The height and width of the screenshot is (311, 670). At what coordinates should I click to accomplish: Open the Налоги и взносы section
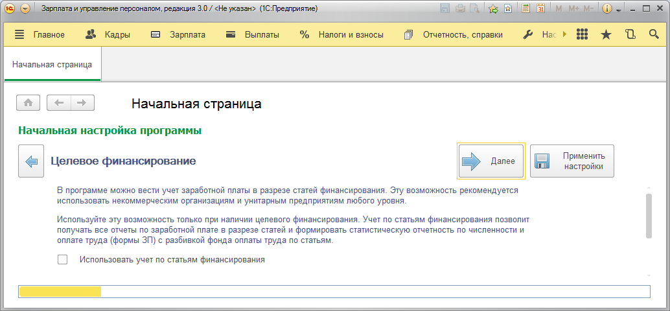pyautogui.click(x=341, y=35)
